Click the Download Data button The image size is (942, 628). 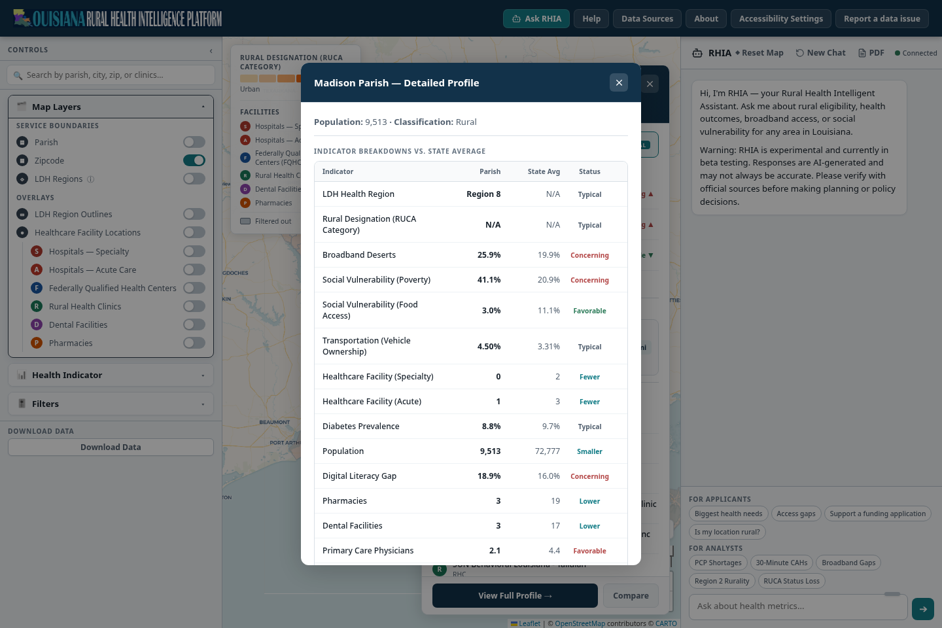click(x=111, y=447)
